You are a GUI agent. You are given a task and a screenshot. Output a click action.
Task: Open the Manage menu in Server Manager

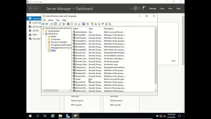[x=153, y=9]
